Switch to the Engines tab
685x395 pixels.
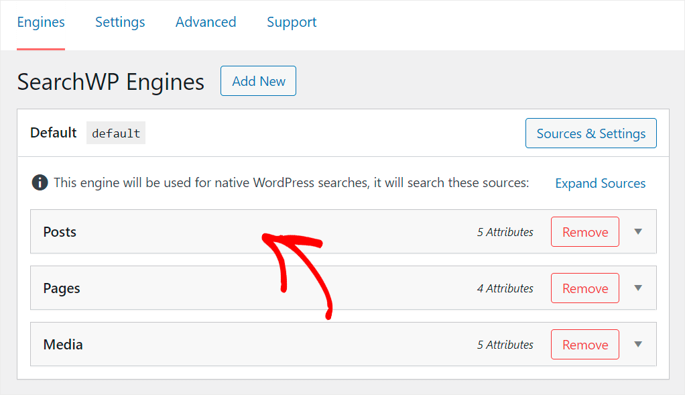41,22
